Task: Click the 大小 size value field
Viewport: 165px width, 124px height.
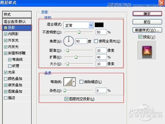Action: 101,64
